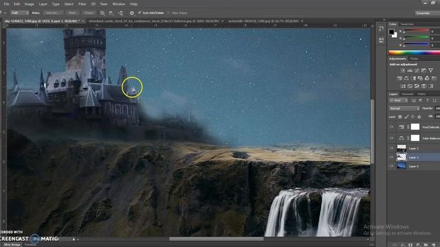Toggle the Auto Add/Delete checkbox
Screen dimensions: 440x247
pyautogui.click(x=140, y=13)
